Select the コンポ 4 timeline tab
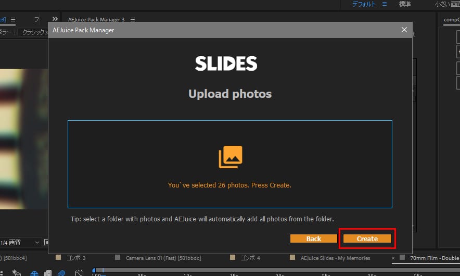This screenshot has width=460, height=276. 250,258
